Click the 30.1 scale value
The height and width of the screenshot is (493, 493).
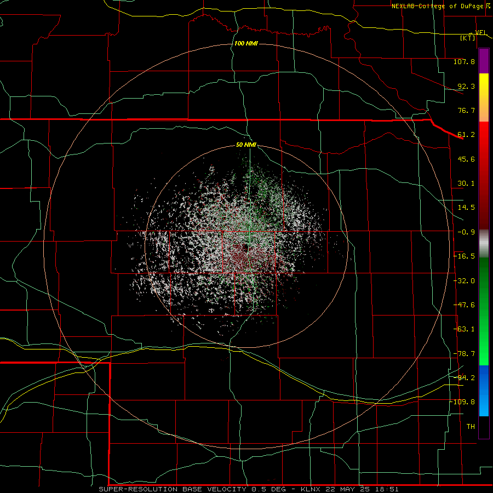coord(466,184)
